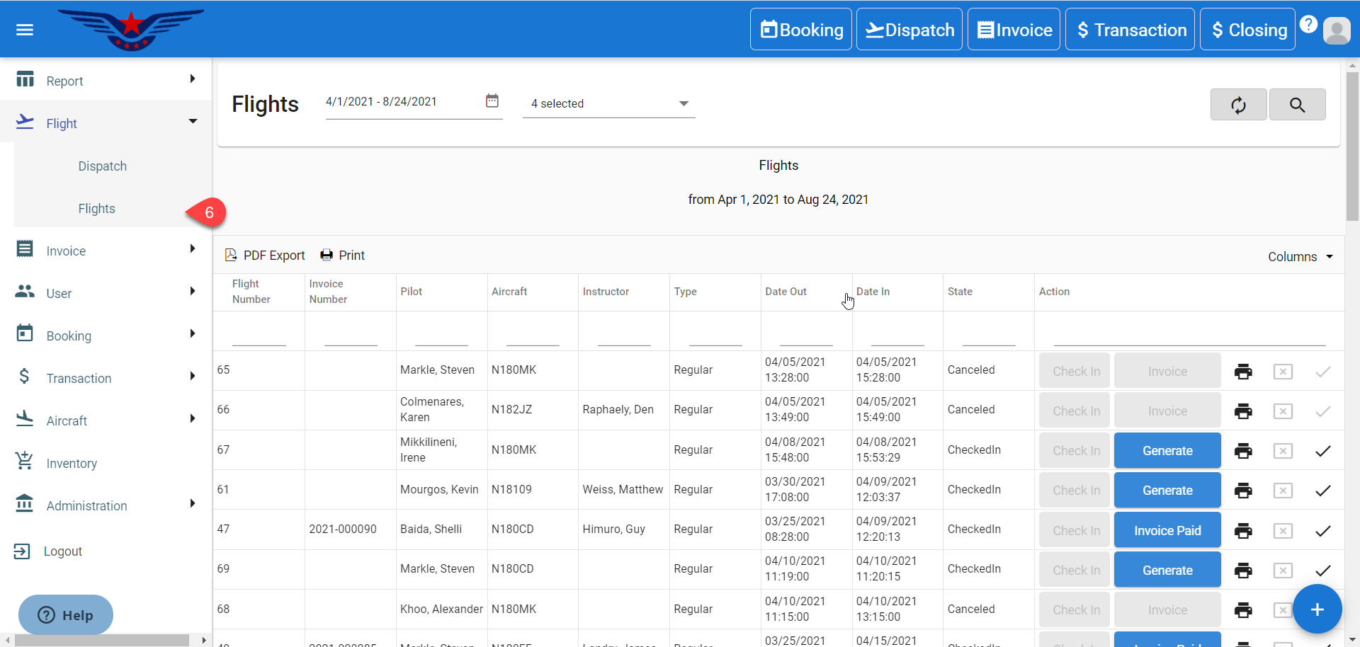
Task: Click PDF Export link
Action: [x=265, y=256]
